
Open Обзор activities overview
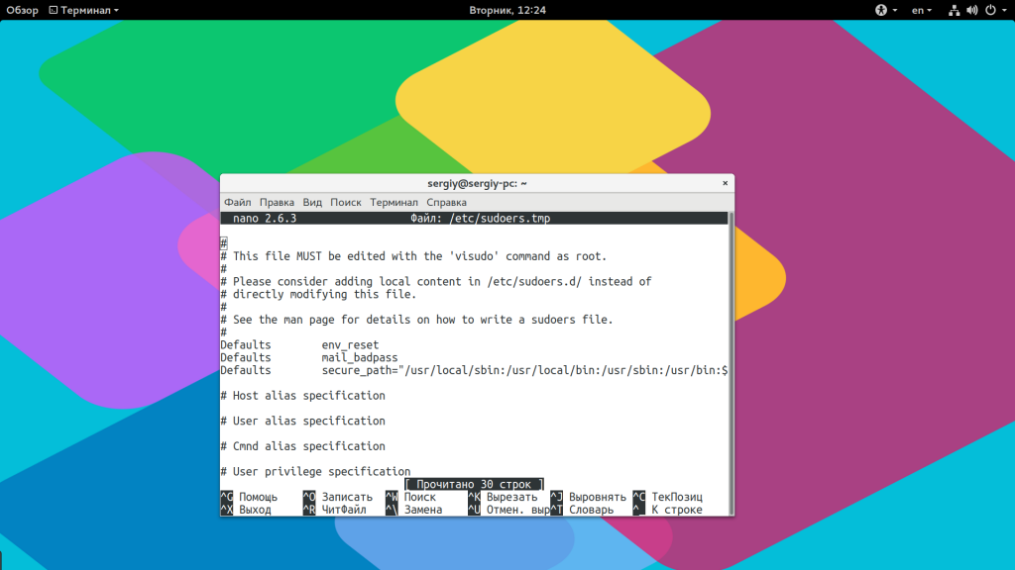(x=22, y=10)
